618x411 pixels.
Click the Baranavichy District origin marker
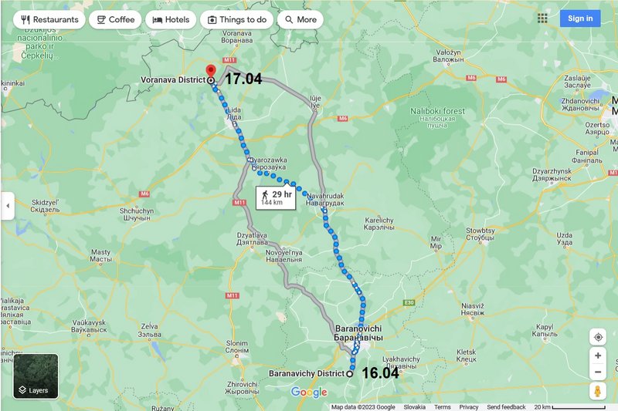pos(349,374)
